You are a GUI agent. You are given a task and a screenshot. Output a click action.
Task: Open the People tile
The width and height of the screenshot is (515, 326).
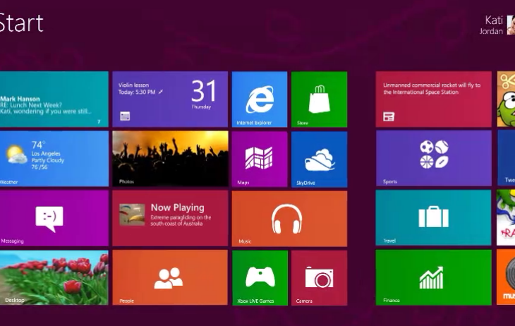click(169, 277)
